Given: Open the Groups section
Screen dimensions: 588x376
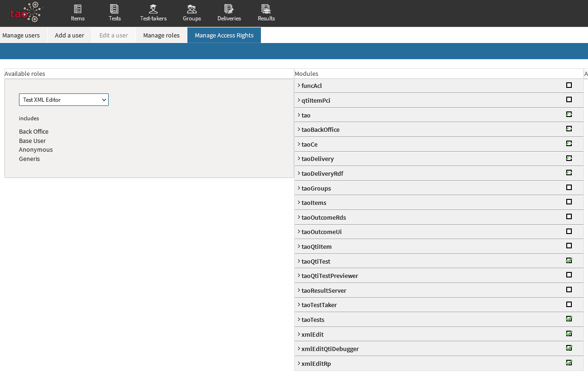Looking at the screenshot, I should (x=192, y=12).
